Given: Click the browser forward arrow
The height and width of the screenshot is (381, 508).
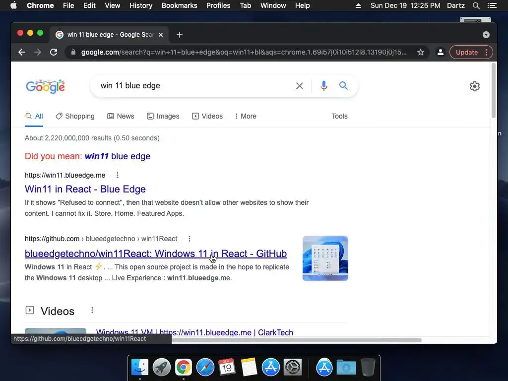Looking at the screenshot, I should 38,52.
